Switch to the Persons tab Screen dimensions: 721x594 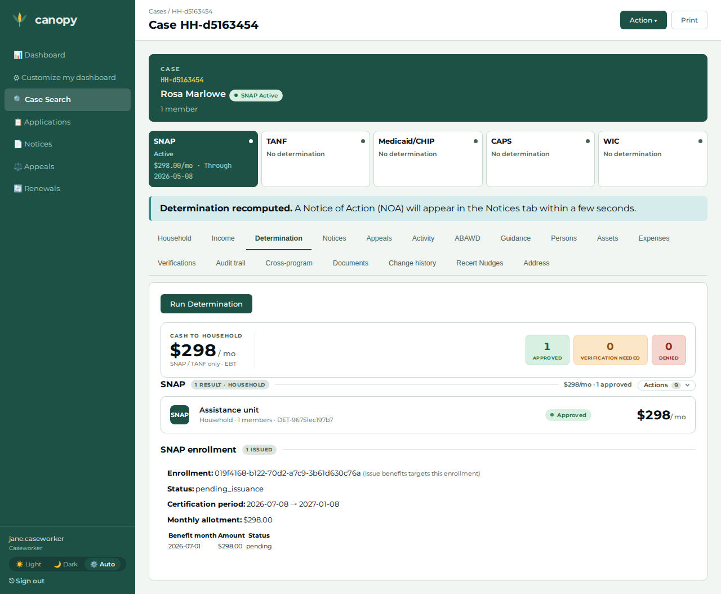564,238
